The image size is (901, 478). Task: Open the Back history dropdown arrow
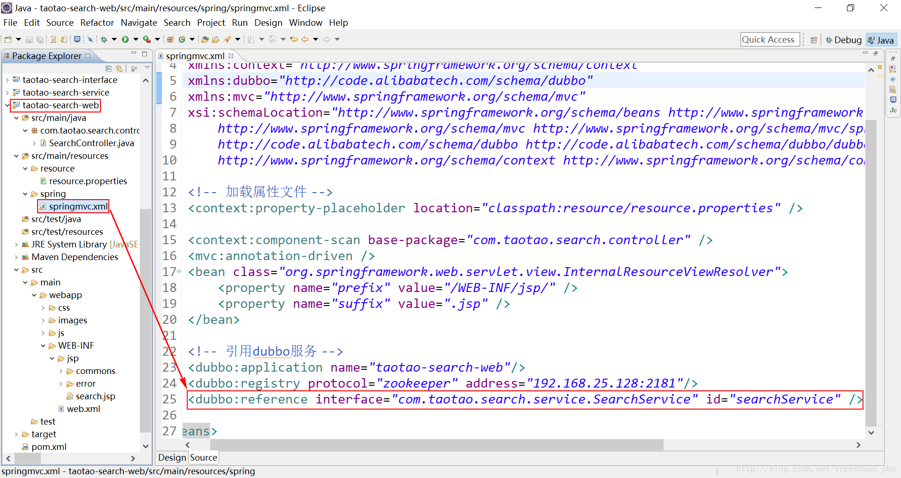coord(315,40)
